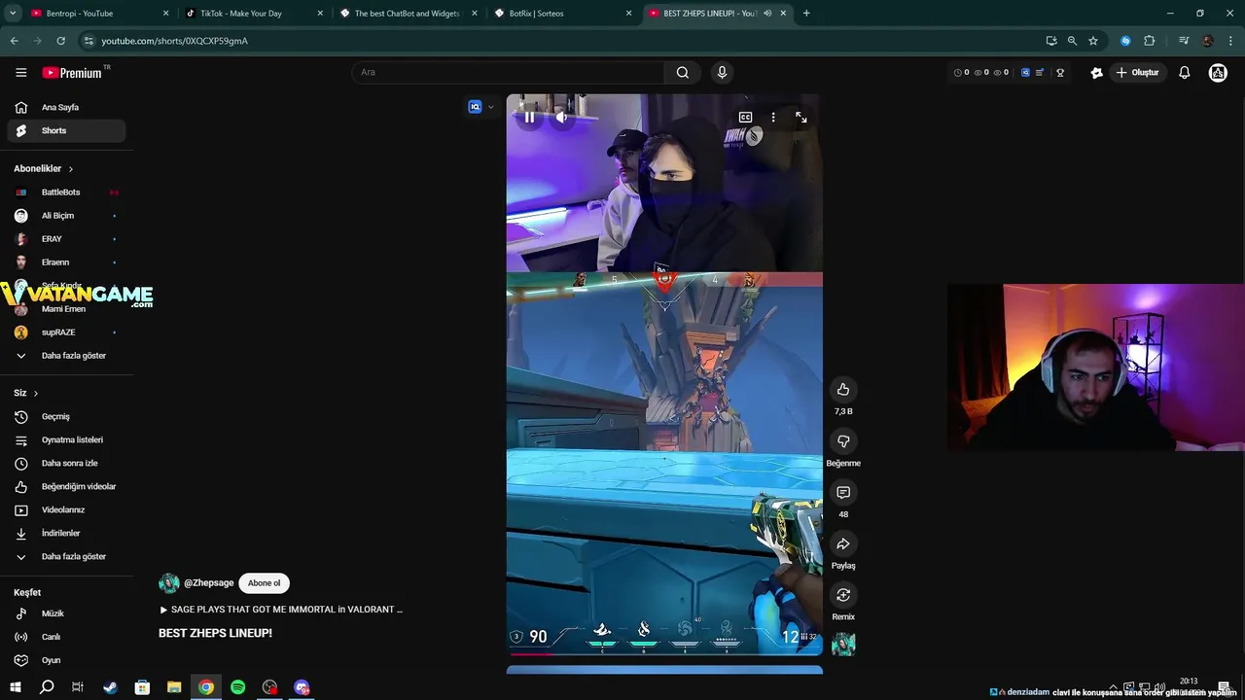The height and width of the screenshot is (700, 1245).
Task: Click the YouTube search field Ara
Action: [x=508, y=72]
